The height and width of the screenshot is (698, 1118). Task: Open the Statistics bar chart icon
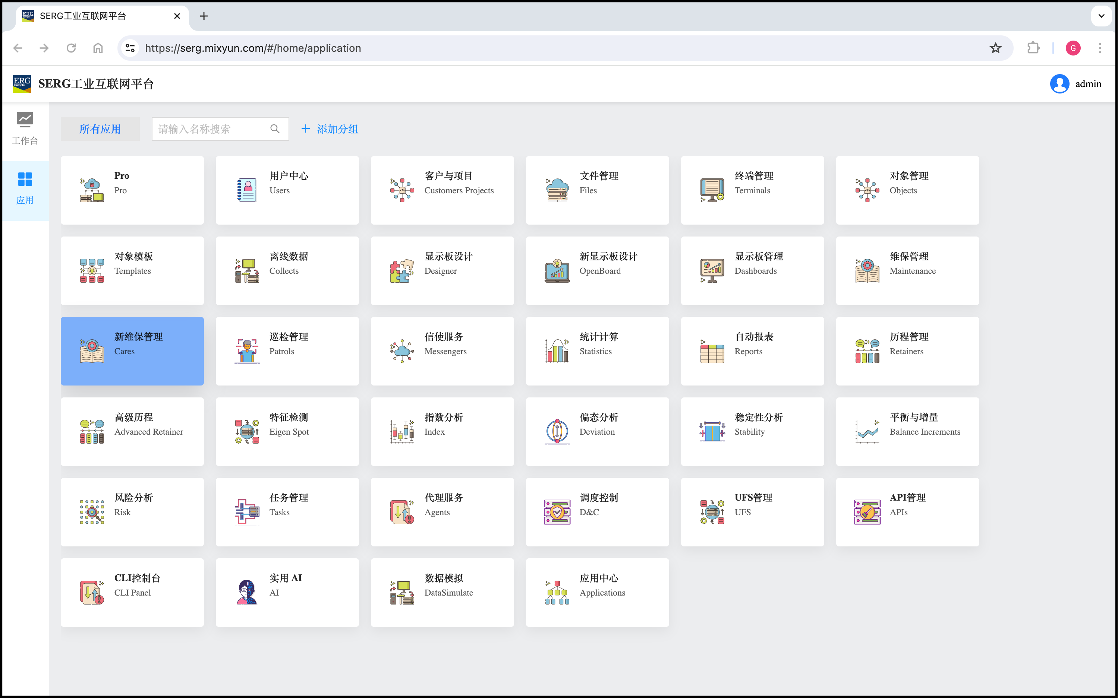coord(557,351)
